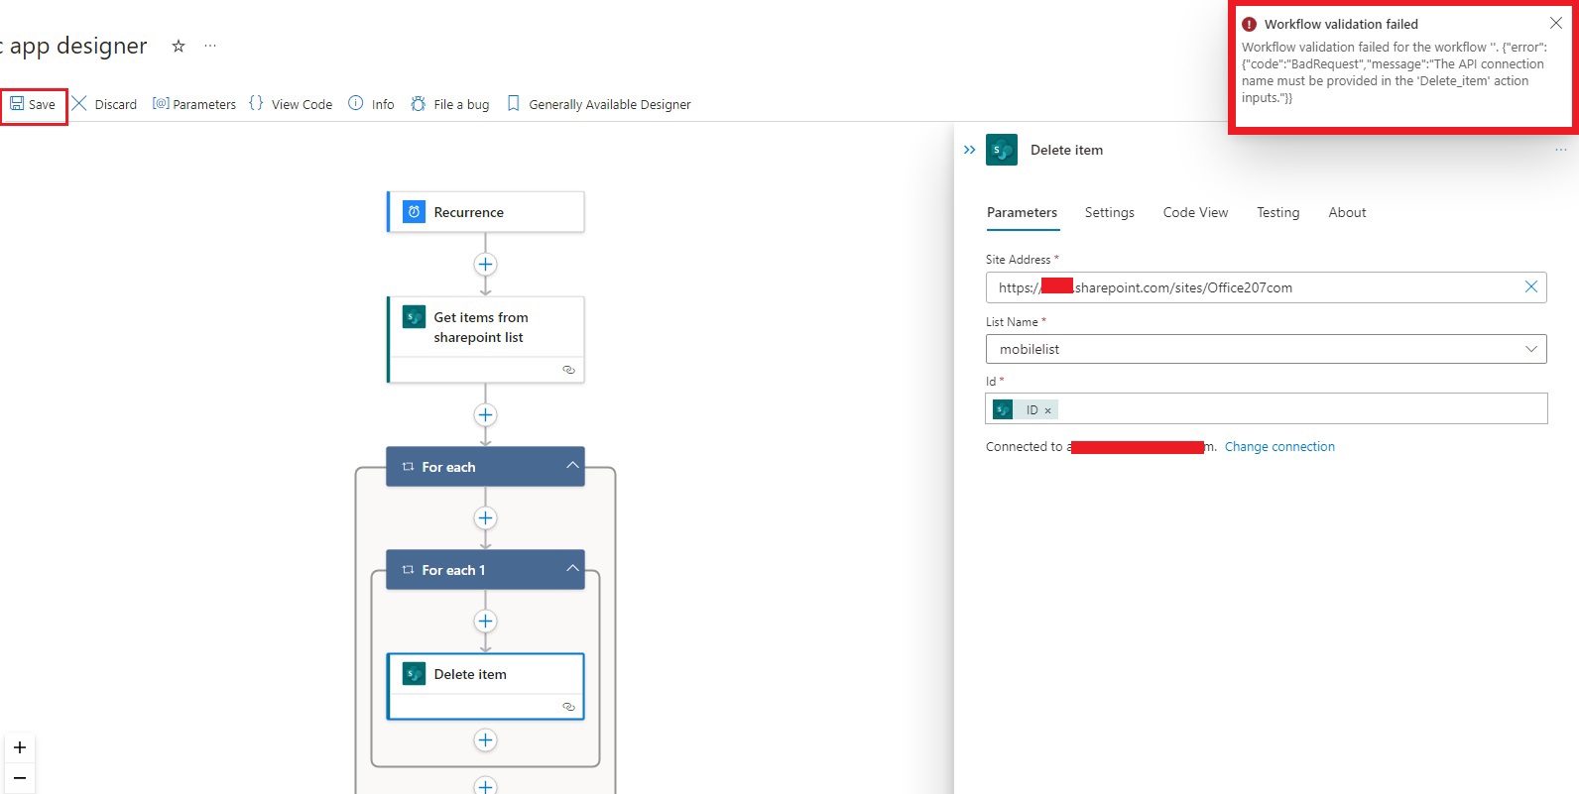Switch to the About tab
This screenshot has width=1579, height=794.
click(x=1347, y=212)
